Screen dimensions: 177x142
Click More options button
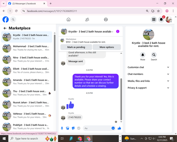tap(107, 47)
